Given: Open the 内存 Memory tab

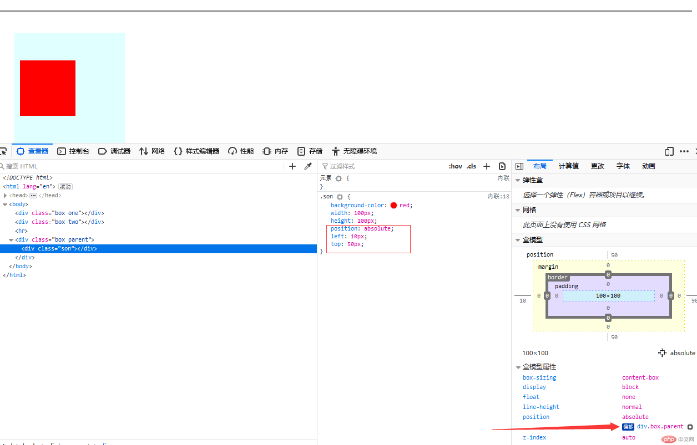Looking at the screenshot, I should pos(275,151).
